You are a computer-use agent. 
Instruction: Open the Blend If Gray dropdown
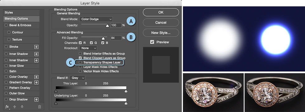coord(77,78)
